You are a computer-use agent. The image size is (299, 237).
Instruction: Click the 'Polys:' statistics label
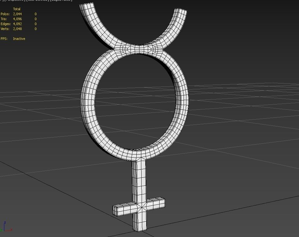click(x=5, y=14)
